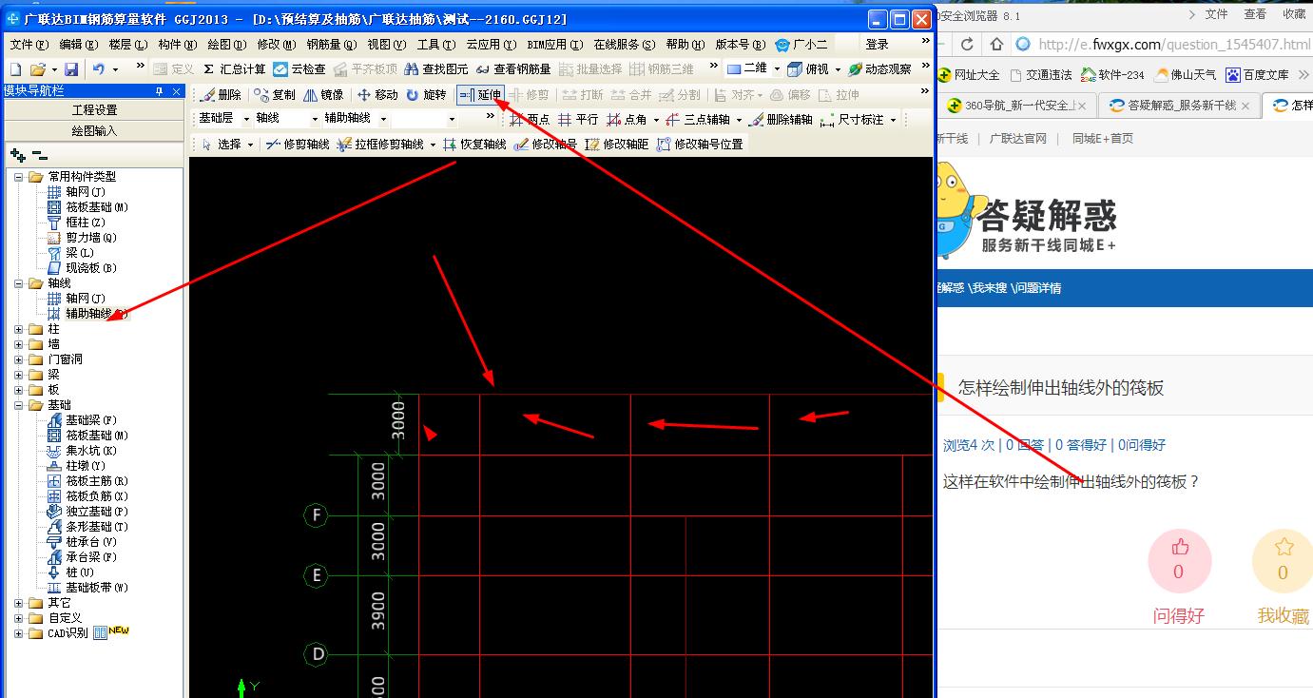The height and width of the screenshot is (698, 1313).
Task: Expand the 墙 tree folder
Action: pyautogui.click(x=19, y=344)
